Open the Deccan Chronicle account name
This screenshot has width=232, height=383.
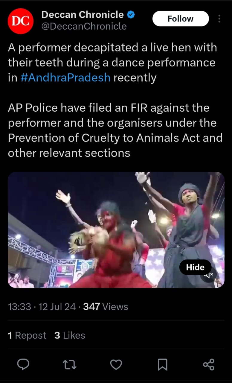coord(83,14)
